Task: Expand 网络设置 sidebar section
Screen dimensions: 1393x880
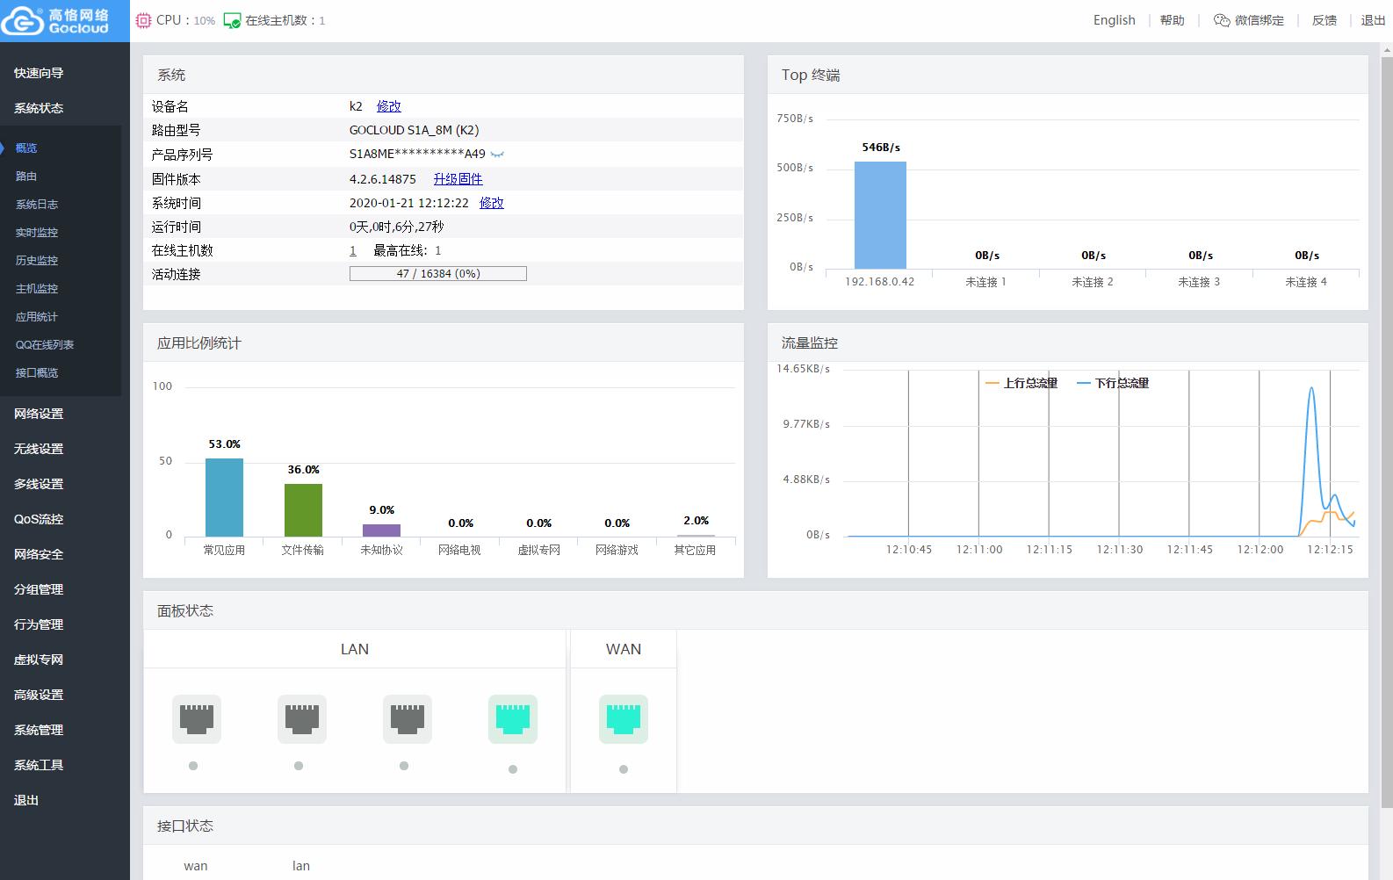Action: click(39, 414)
